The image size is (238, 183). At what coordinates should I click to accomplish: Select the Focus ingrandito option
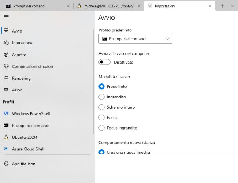102,128
